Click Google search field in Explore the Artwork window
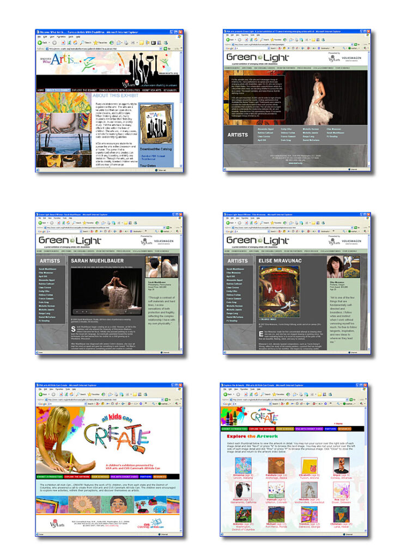This screenshot has height=558, width=406. tap(252, 404)
